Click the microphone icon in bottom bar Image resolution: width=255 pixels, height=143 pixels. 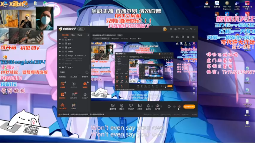point(148,106)
